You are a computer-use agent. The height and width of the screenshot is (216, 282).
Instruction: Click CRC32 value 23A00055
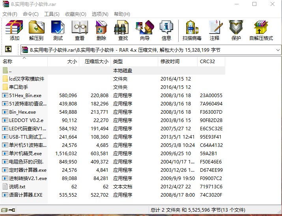(x=211, y=95)
